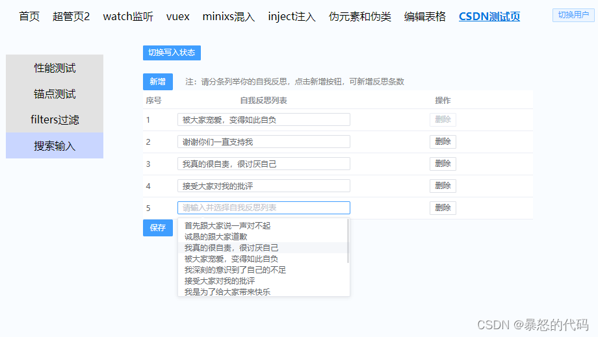
Task: Delete row 4 with its 删除 button
Action: tap(443, 186)
